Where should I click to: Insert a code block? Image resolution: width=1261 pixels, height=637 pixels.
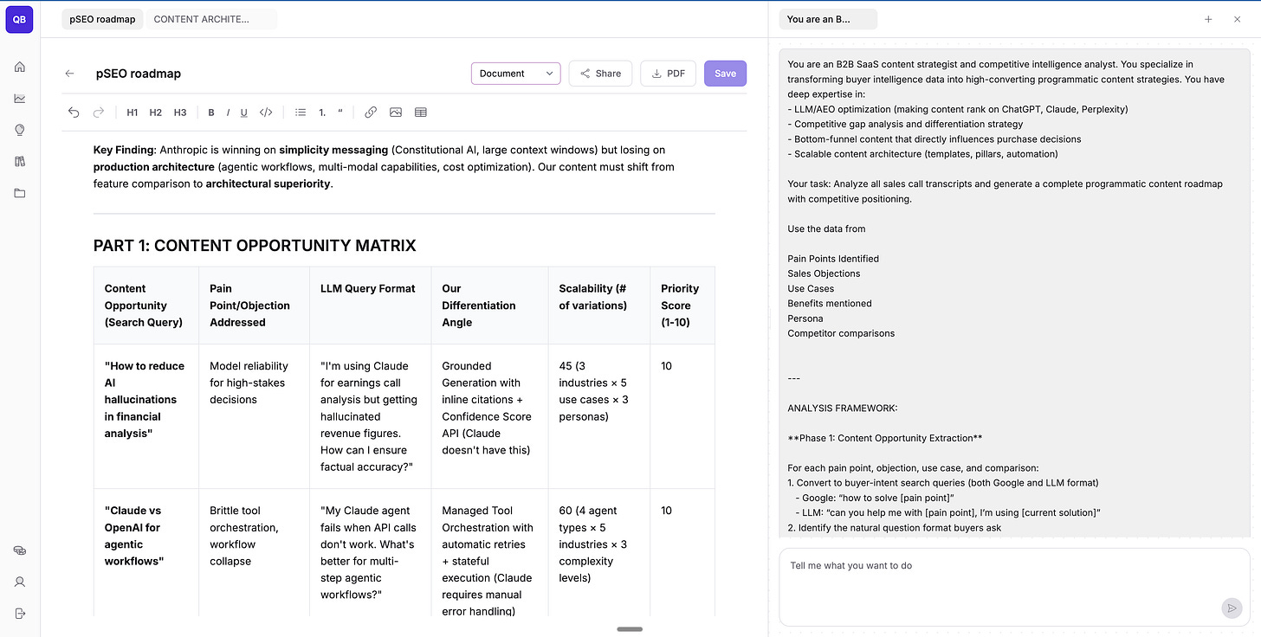pyautogui.click(x=266, y=112)
